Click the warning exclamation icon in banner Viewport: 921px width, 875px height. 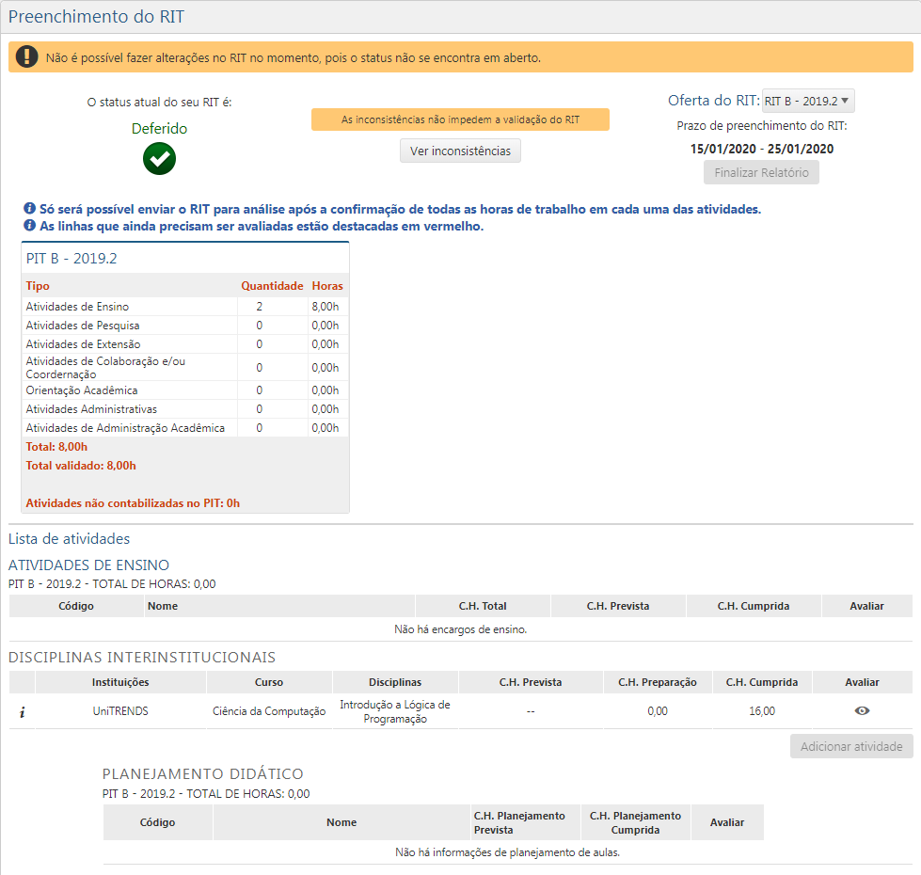(28, 57)
